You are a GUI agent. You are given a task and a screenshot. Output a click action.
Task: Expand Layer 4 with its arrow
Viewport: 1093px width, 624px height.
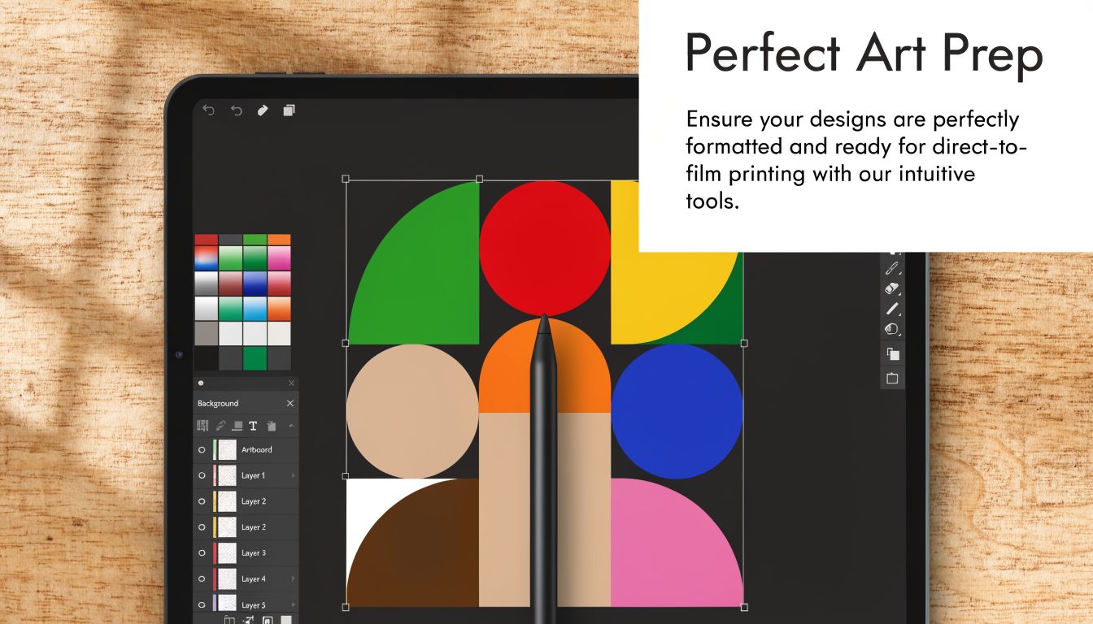293,579
